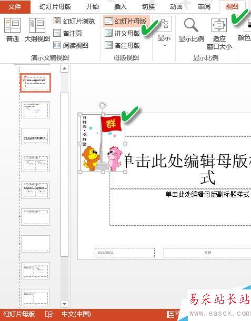The width and height of the screenshot is (251, 321).
Task: Select the highlighted title slide layout thumbnail
Action: (x=36, y=83)
